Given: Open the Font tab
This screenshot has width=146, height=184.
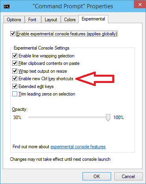Looking at the screenshot, I should click(33, 20).
